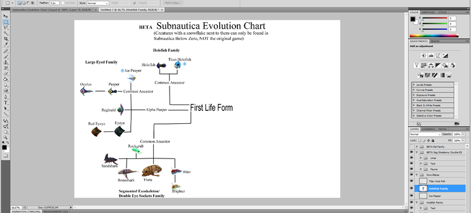Select the History Brush tool
471x213 pixels.
pos(6,68)
